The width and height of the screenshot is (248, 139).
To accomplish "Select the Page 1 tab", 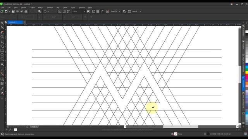I will (x=34, y=127).
